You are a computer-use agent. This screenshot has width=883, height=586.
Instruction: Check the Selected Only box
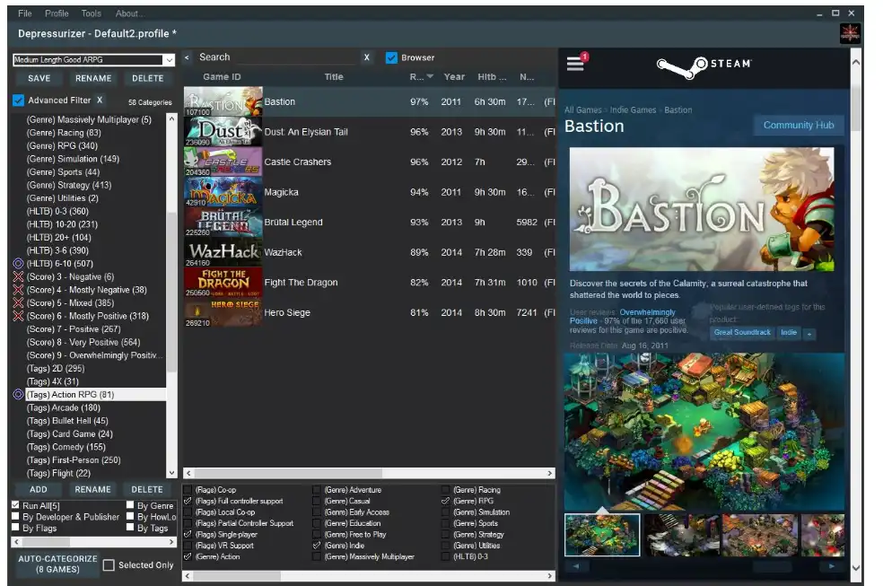tap(109, 564)
